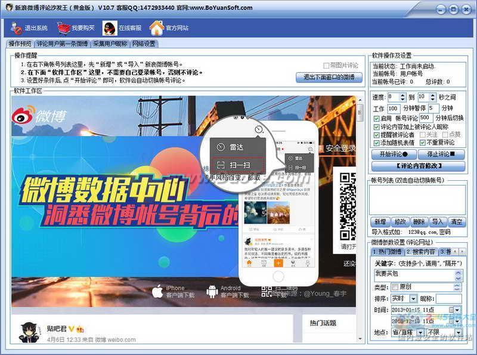Click the QQ penguin 在线客服 icon
Viewport: 477px width, 355px height.
(110, 28)
